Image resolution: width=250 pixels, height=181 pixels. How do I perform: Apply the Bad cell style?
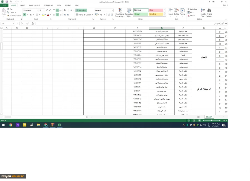point(156,10)
